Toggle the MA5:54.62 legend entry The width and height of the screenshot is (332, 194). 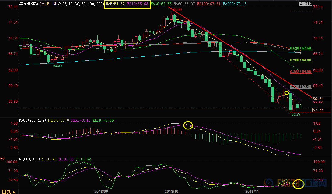pyautogui.click(x=115, y=4)
